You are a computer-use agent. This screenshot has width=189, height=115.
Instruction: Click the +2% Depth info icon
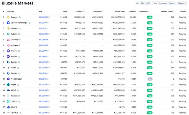(x=84, y=11)
